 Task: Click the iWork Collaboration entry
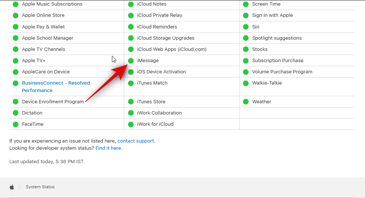click(x=160, y=113)
